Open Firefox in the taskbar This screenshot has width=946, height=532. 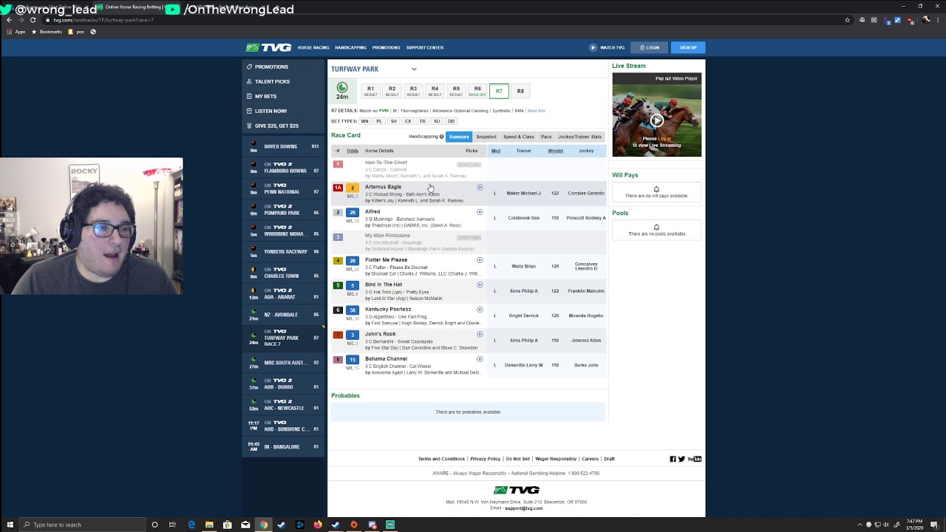tap(318, 525)
